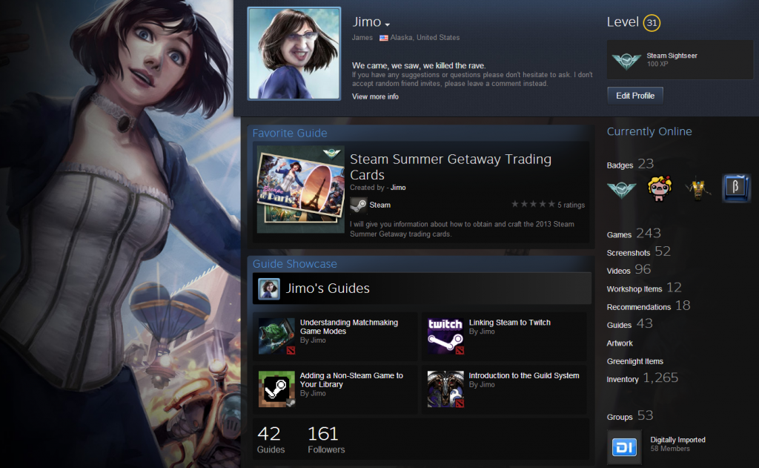This screenshot has height=468, width=759.
Task: Click the blue beta badge icon
Action: click(x=736, y=189)
